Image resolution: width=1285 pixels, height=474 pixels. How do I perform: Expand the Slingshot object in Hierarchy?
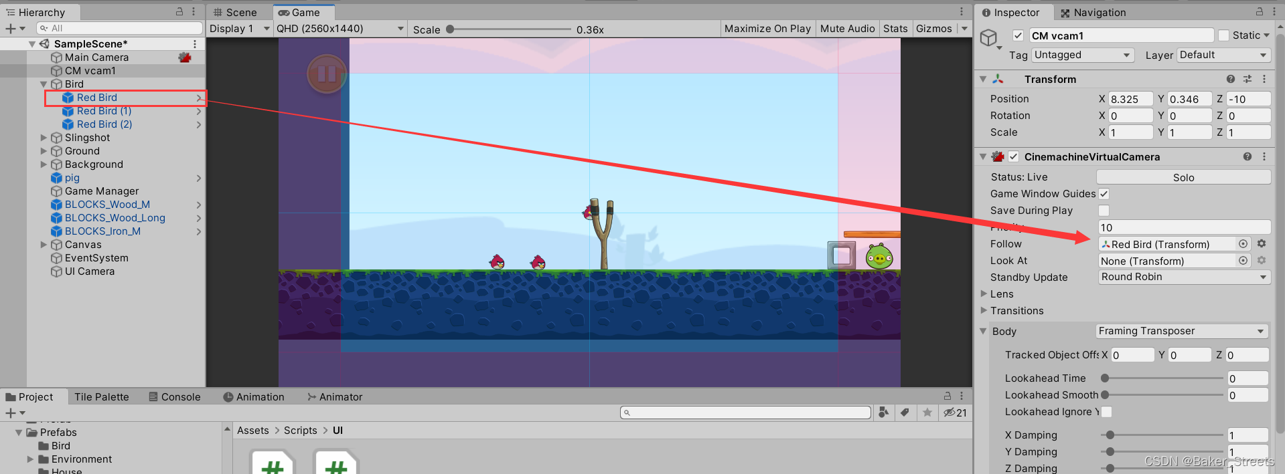(44, 138)
